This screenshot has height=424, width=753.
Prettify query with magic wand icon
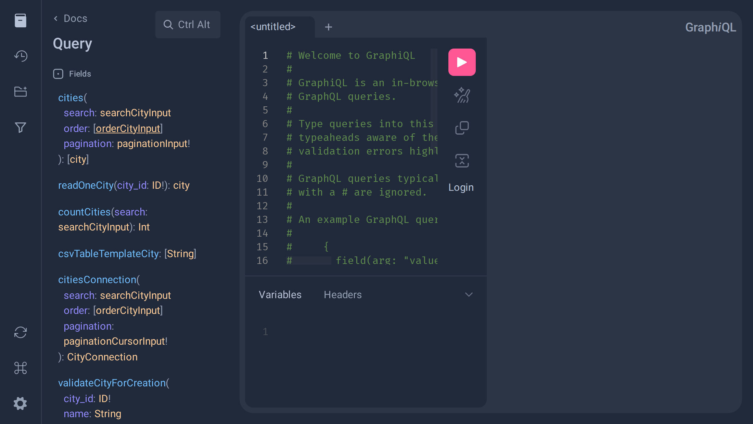tap(462, 95)
